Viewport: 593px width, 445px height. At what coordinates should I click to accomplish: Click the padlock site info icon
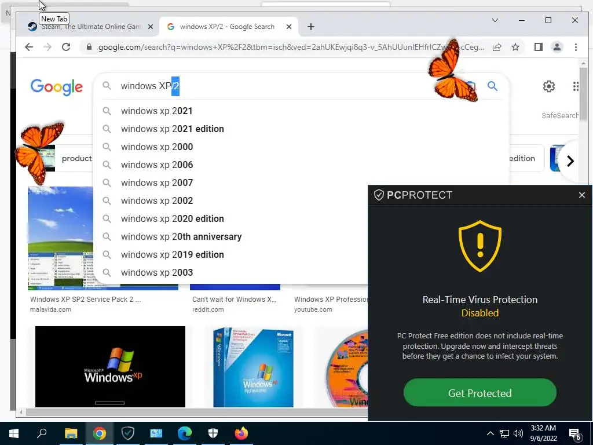pos(89,47)
